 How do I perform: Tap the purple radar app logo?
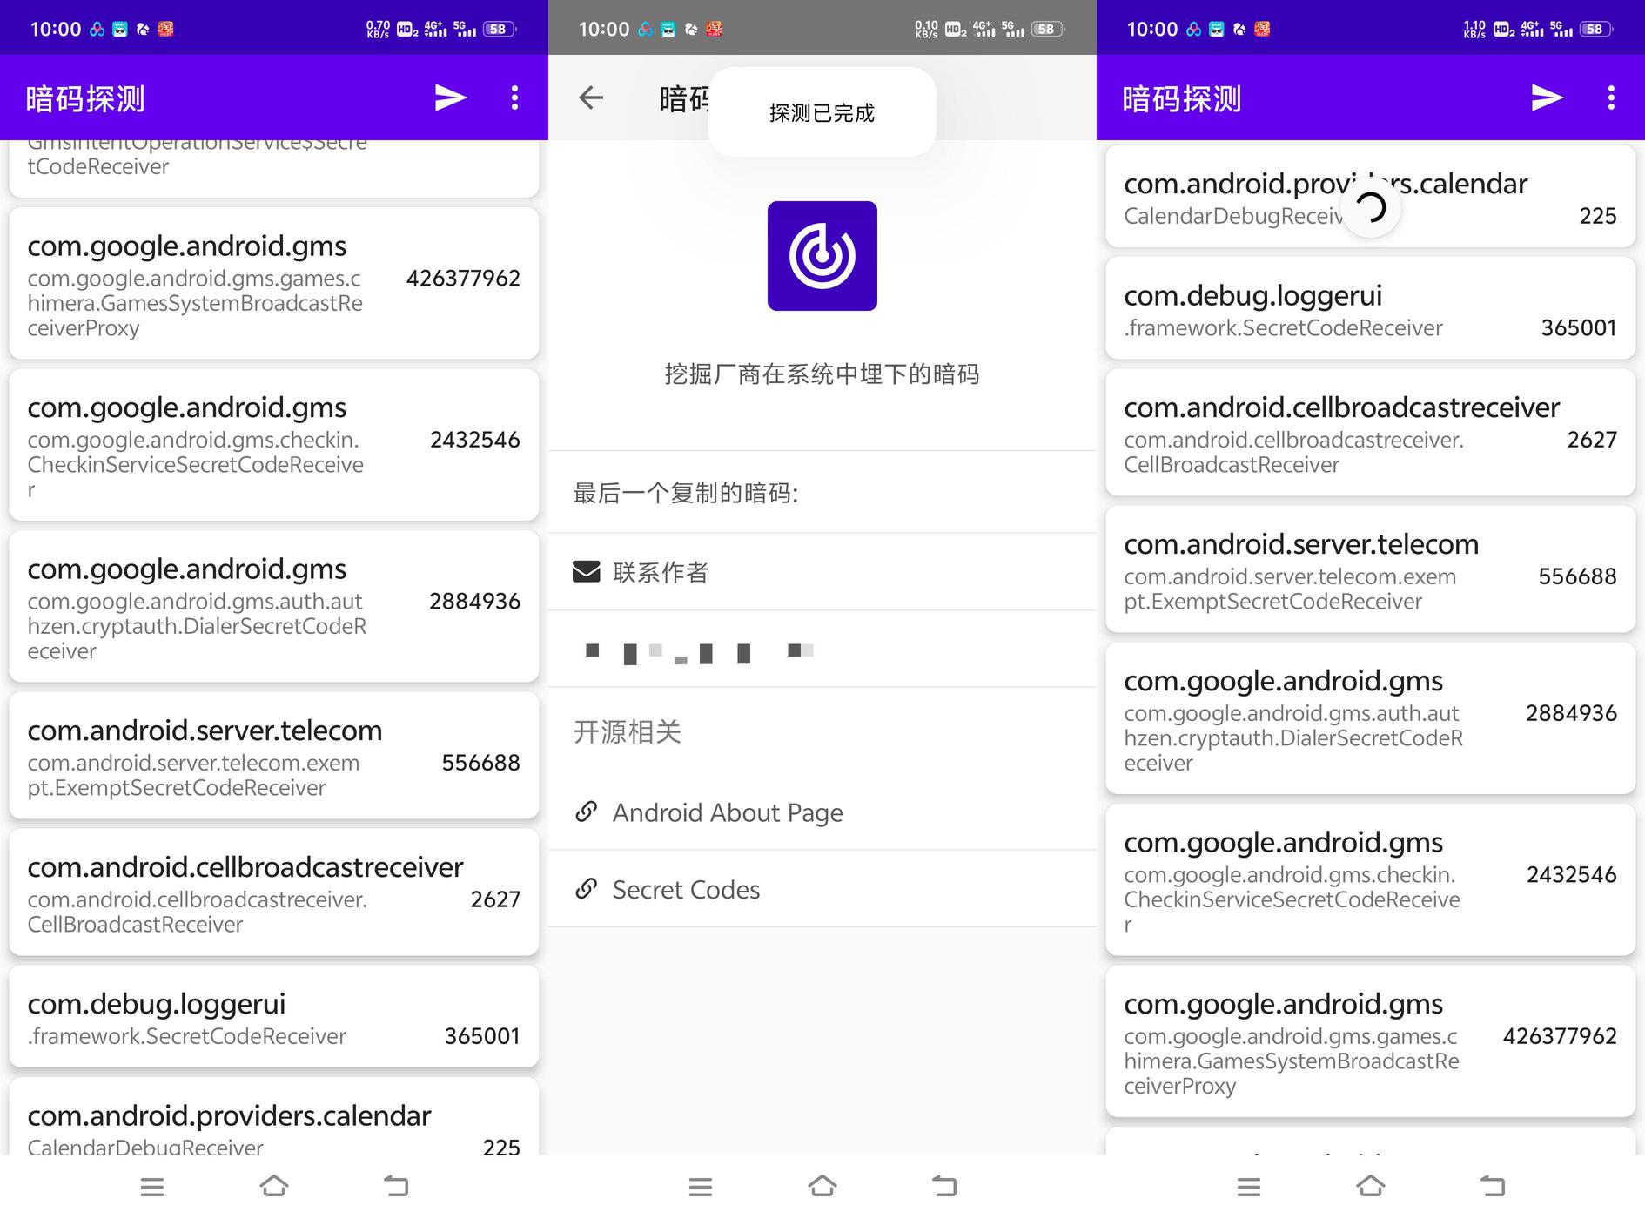point(822,256)
